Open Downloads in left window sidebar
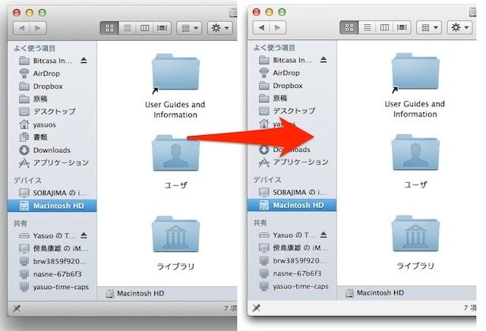Image resolution: width=486 pixels, height=331 pixels. 52,150
